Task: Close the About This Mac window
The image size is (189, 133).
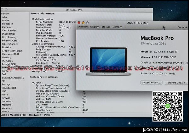Action: pyautogui.click(x=79, y=23)
